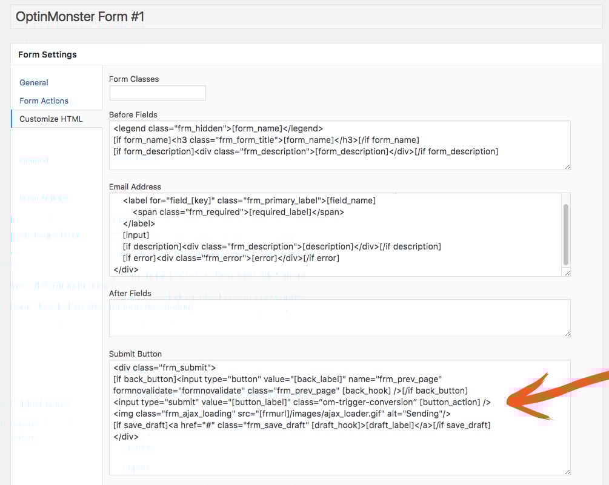Click the Submit Button textarea resize handle

[567, 472]
